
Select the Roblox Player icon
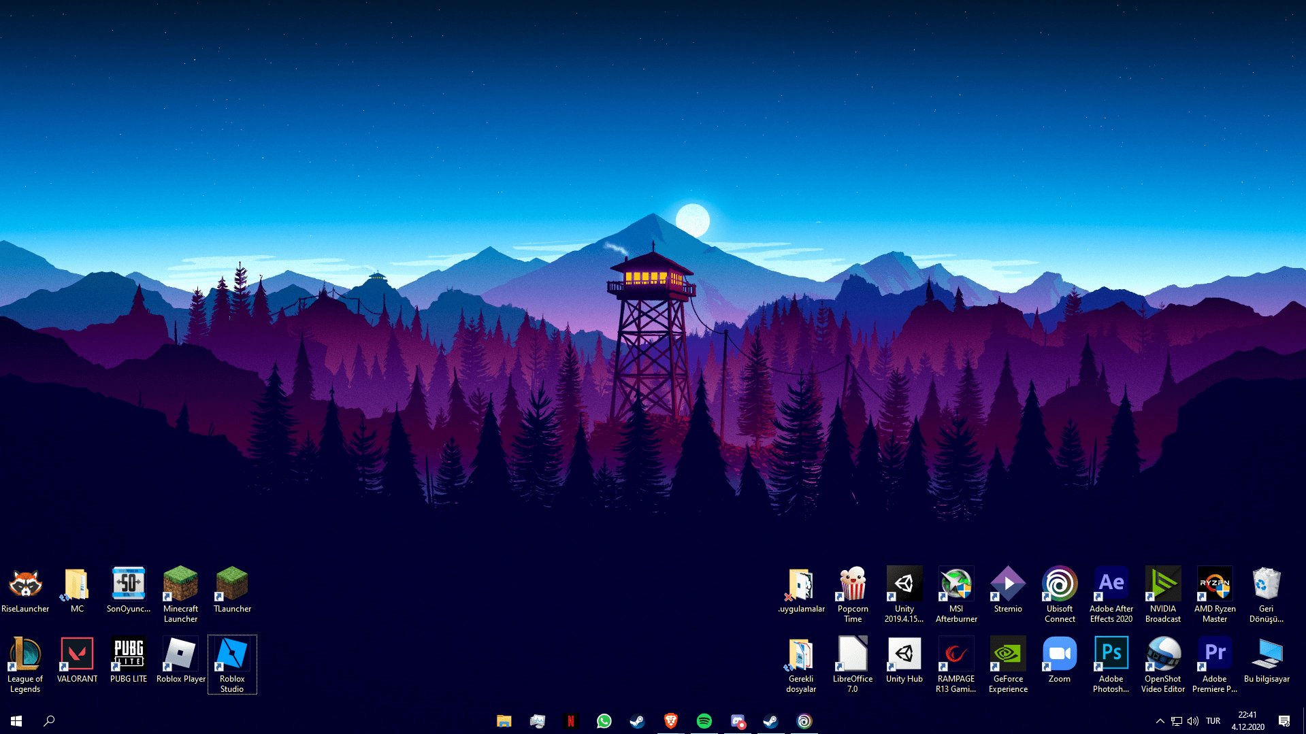pyautogui.click(x=180, y=660)
